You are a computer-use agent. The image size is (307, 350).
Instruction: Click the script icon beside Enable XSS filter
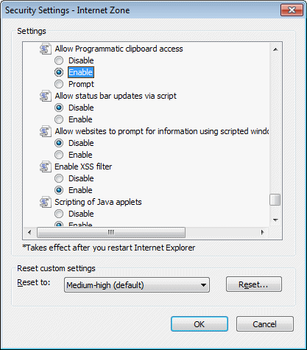pos(46,167)
